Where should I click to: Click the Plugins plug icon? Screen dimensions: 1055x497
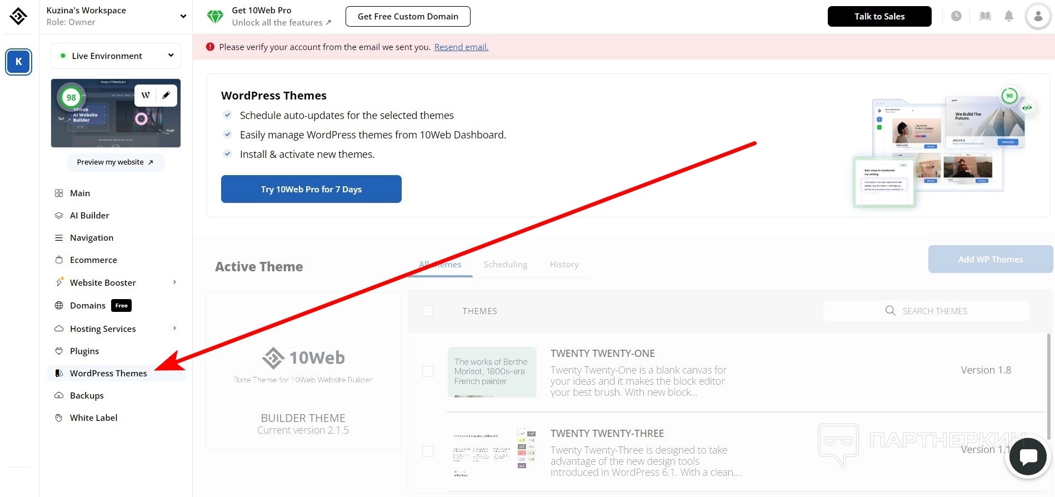point(59,351)
